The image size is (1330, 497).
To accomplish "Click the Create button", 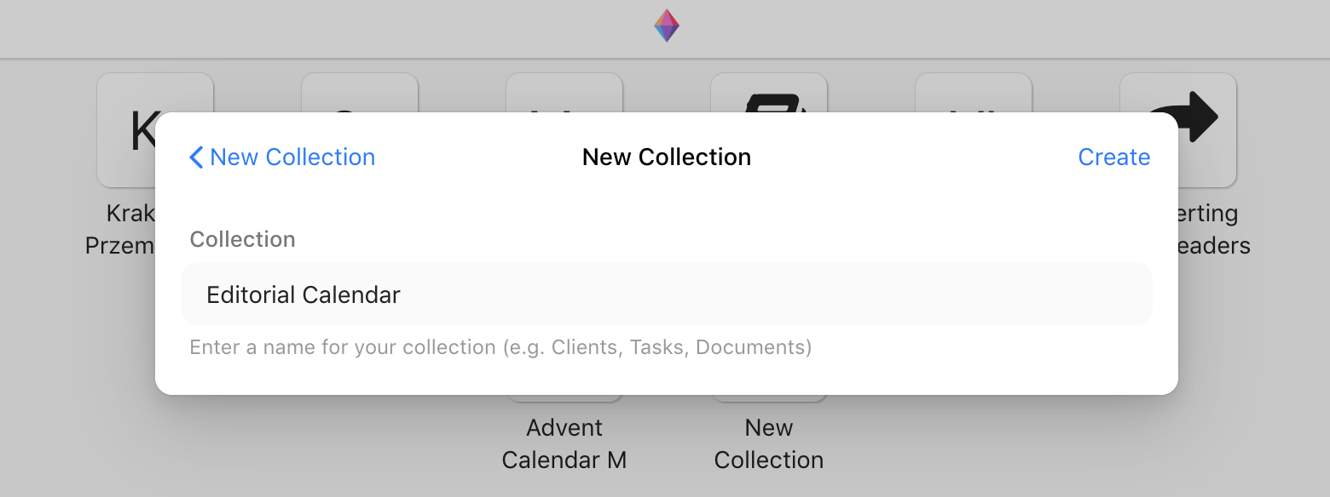I will pos(1113,157).
